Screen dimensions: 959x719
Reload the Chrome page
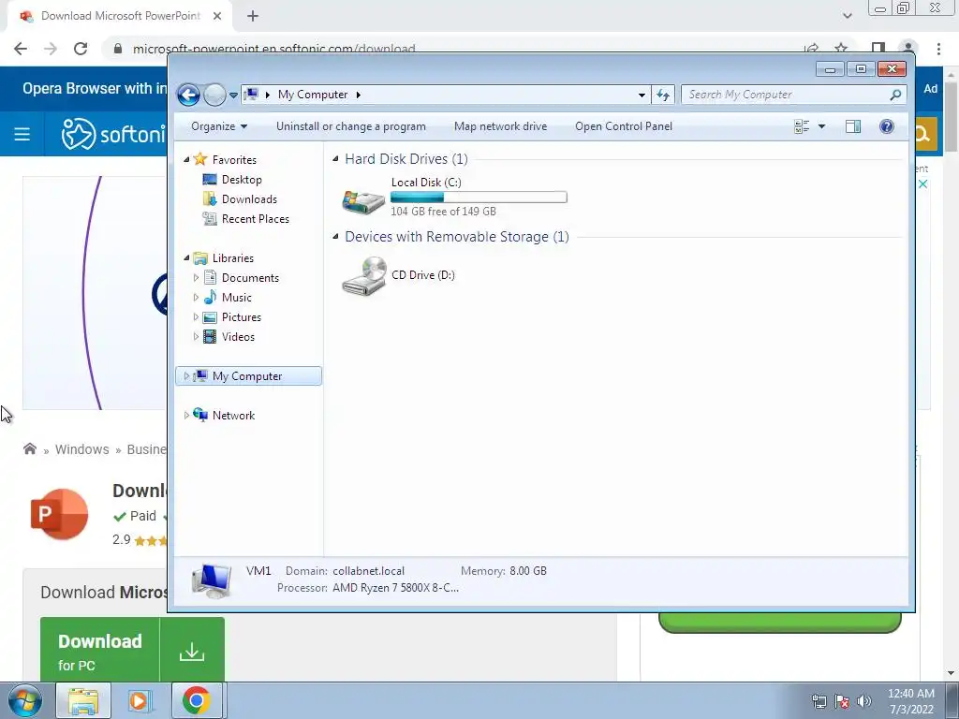point(81,49)
